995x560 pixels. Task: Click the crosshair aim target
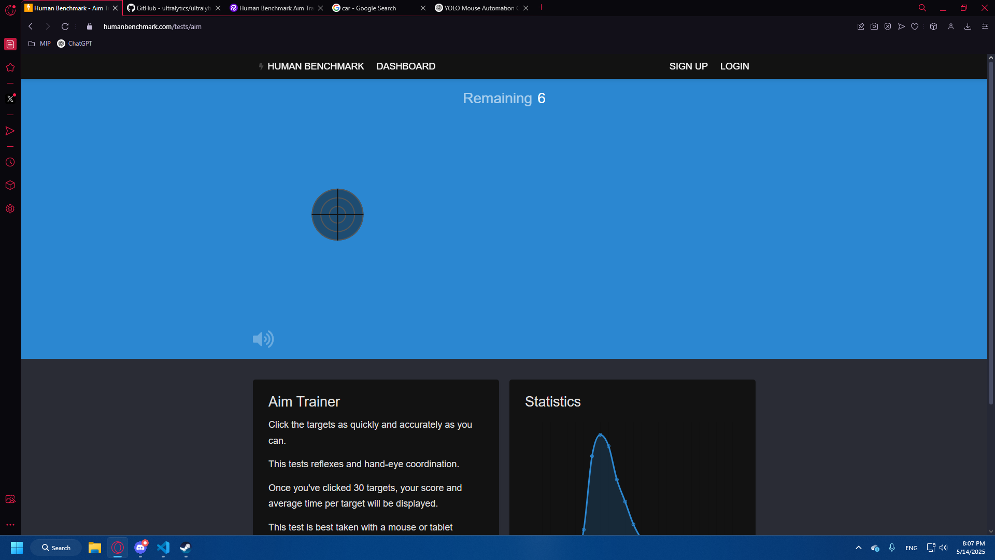pos(337,214)
